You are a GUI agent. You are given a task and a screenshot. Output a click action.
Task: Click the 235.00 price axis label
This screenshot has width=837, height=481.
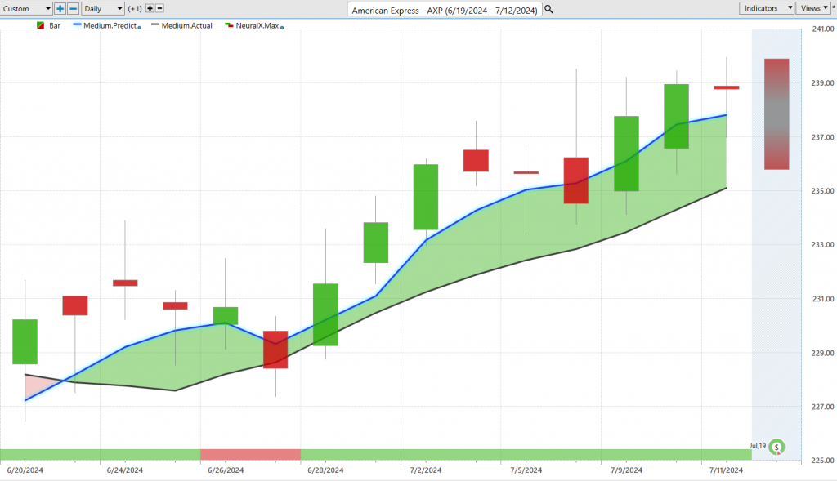(x=822, y=191)
